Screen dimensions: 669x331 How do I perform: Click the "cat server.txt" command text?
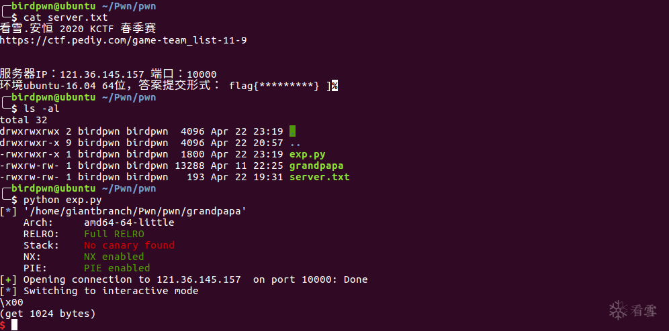coord(65,17)
